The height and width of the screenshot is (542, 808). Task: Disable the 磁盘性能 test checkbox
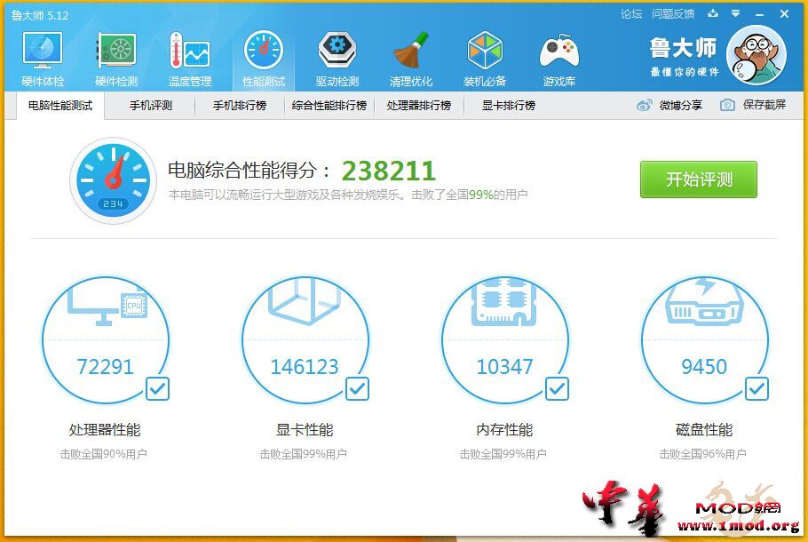click(x=757, y=388)
